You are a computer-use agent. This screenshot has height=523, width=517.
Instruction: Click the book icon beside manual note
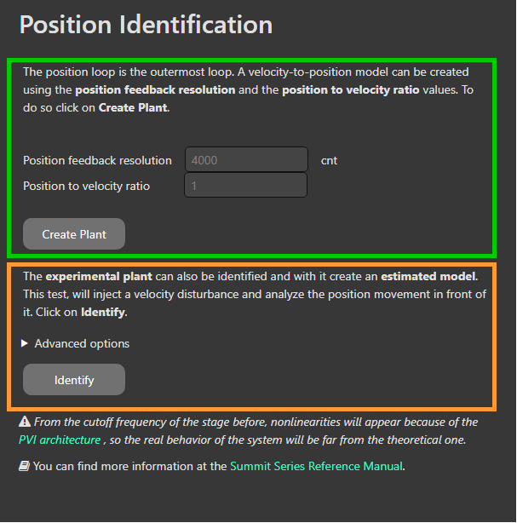pos(23,466)
